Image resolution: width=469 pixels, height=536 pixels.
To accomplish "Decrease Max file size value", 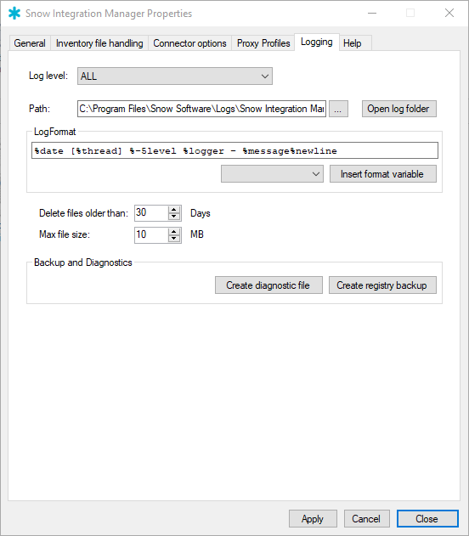I will (x=174, y=238).
